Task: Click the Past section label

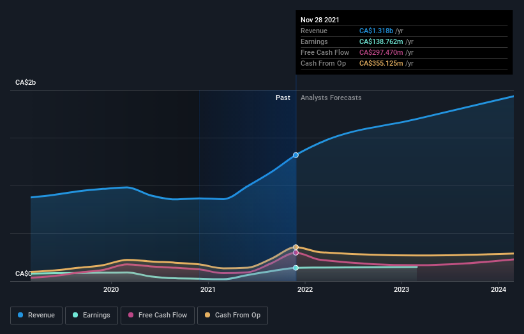Action: click(283, 98)
